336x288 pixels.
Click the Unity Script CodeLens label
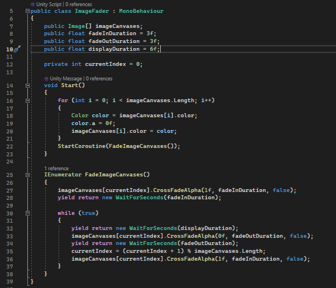click(x=49, y=4)
